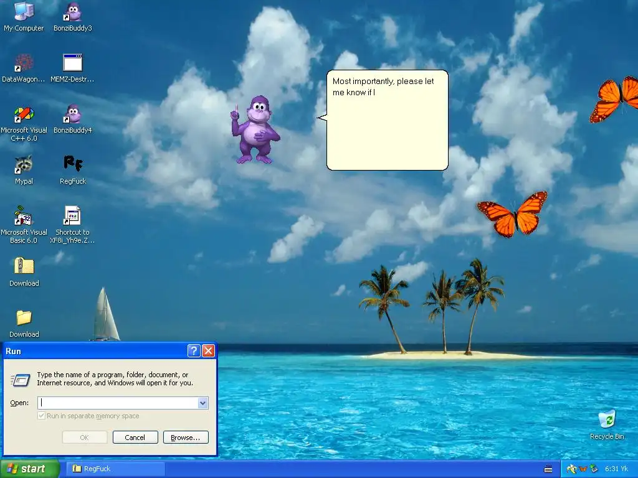This screenshot has width=638, height=478.
Task: Click the Safely Remove Hardware tray icon
Action: (594, 469)
